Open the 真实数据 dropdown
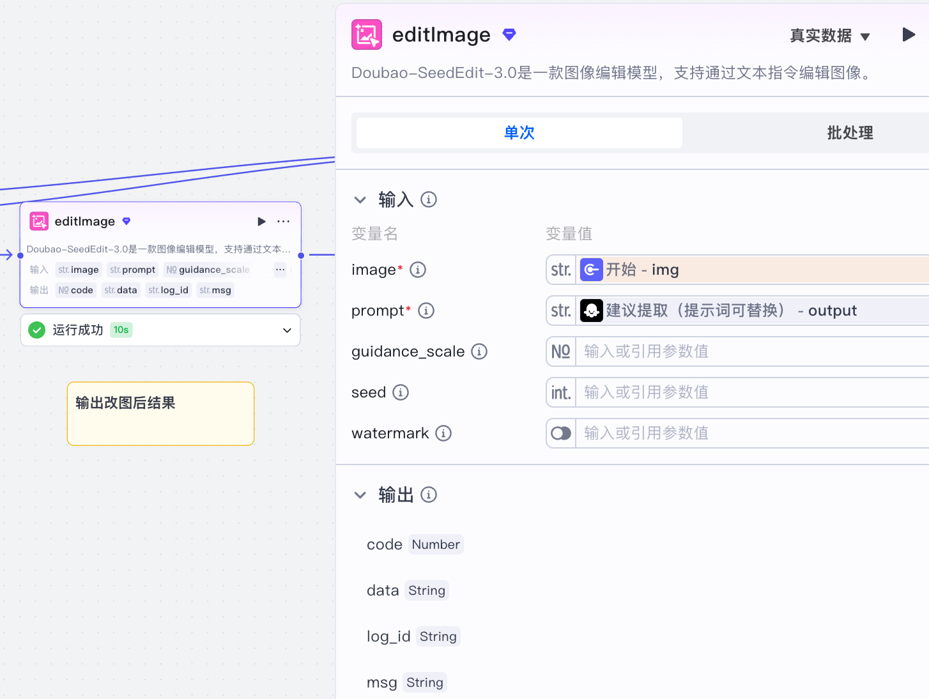The image size is (929, 699). pyautogui.click(x=829, y=36)
